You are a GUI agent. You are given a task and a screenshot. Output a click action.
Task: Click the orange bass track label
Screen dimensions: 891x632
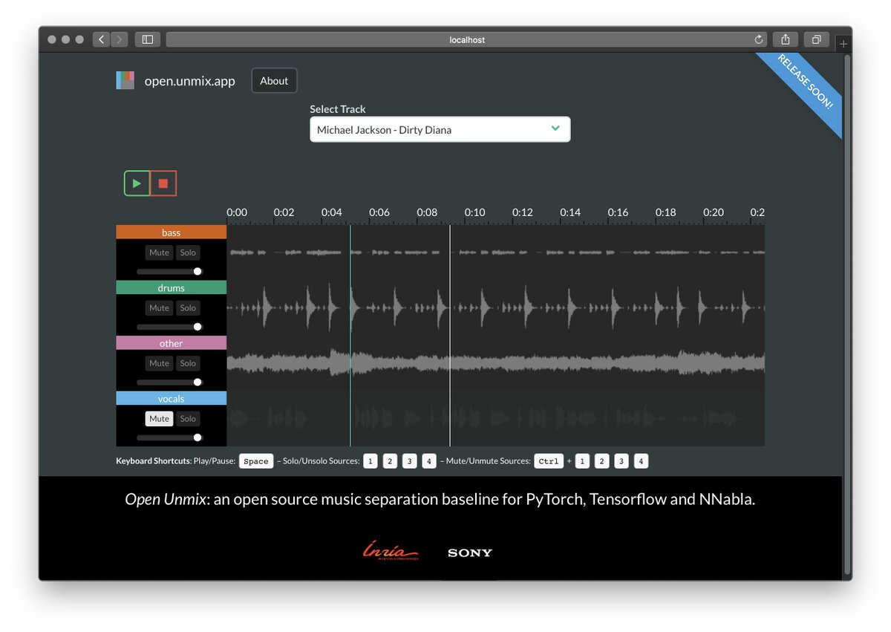tap(171, 232)
